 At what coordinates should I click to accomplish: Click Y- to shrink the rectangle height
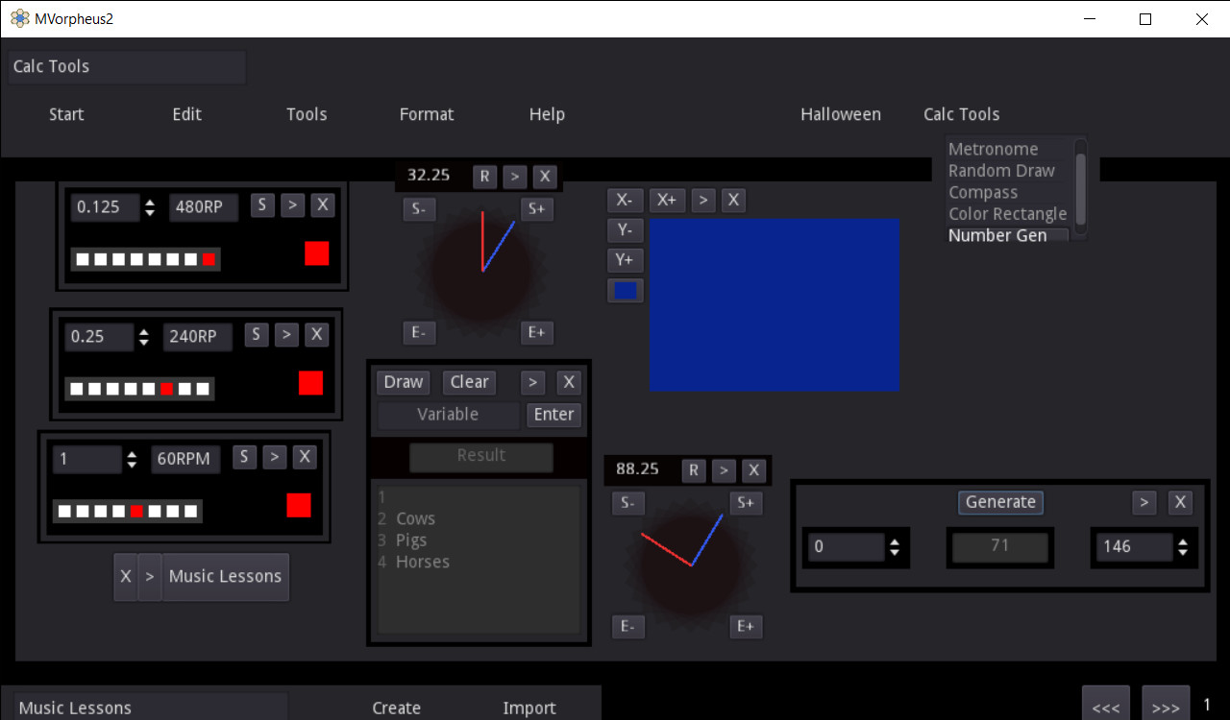[x=625, y=229]
